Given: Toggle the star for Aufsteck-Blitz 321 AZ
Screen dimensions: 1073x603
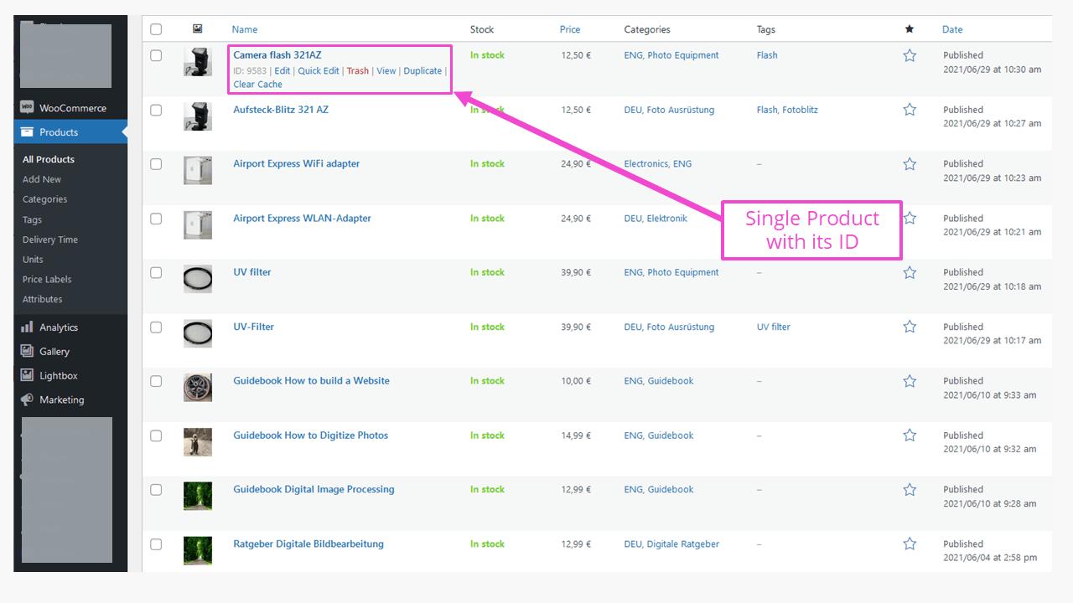Looking at the screenshot, I should click(910, 109).
